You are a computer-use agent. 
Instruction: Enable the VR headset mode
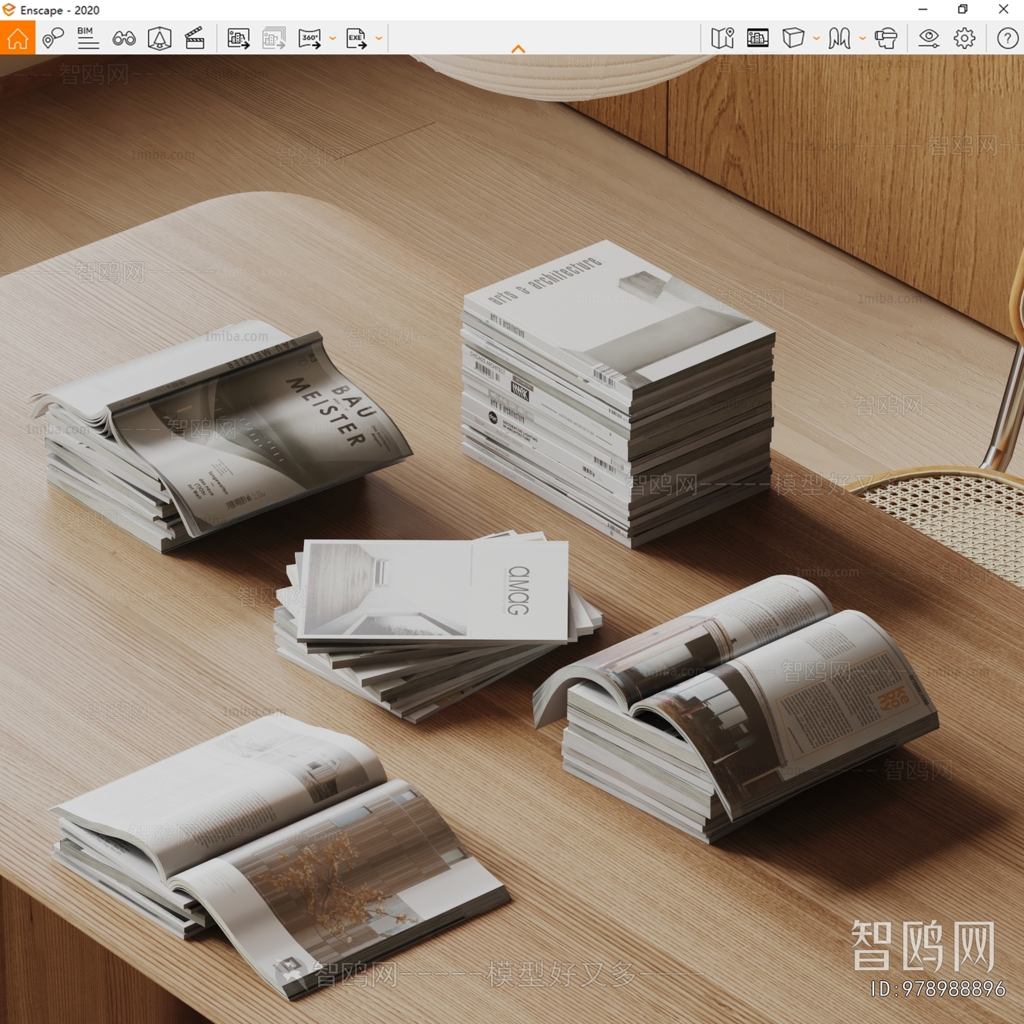(x=886, y=38)
